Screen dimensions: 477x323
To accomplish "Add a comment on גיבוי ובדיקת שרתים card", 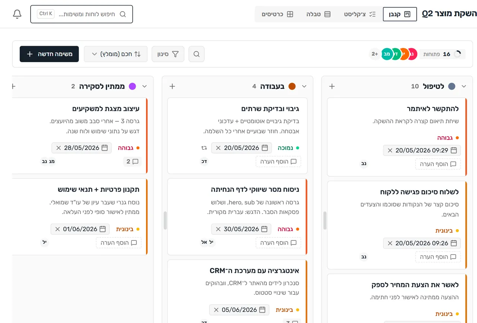I will 278,161.
